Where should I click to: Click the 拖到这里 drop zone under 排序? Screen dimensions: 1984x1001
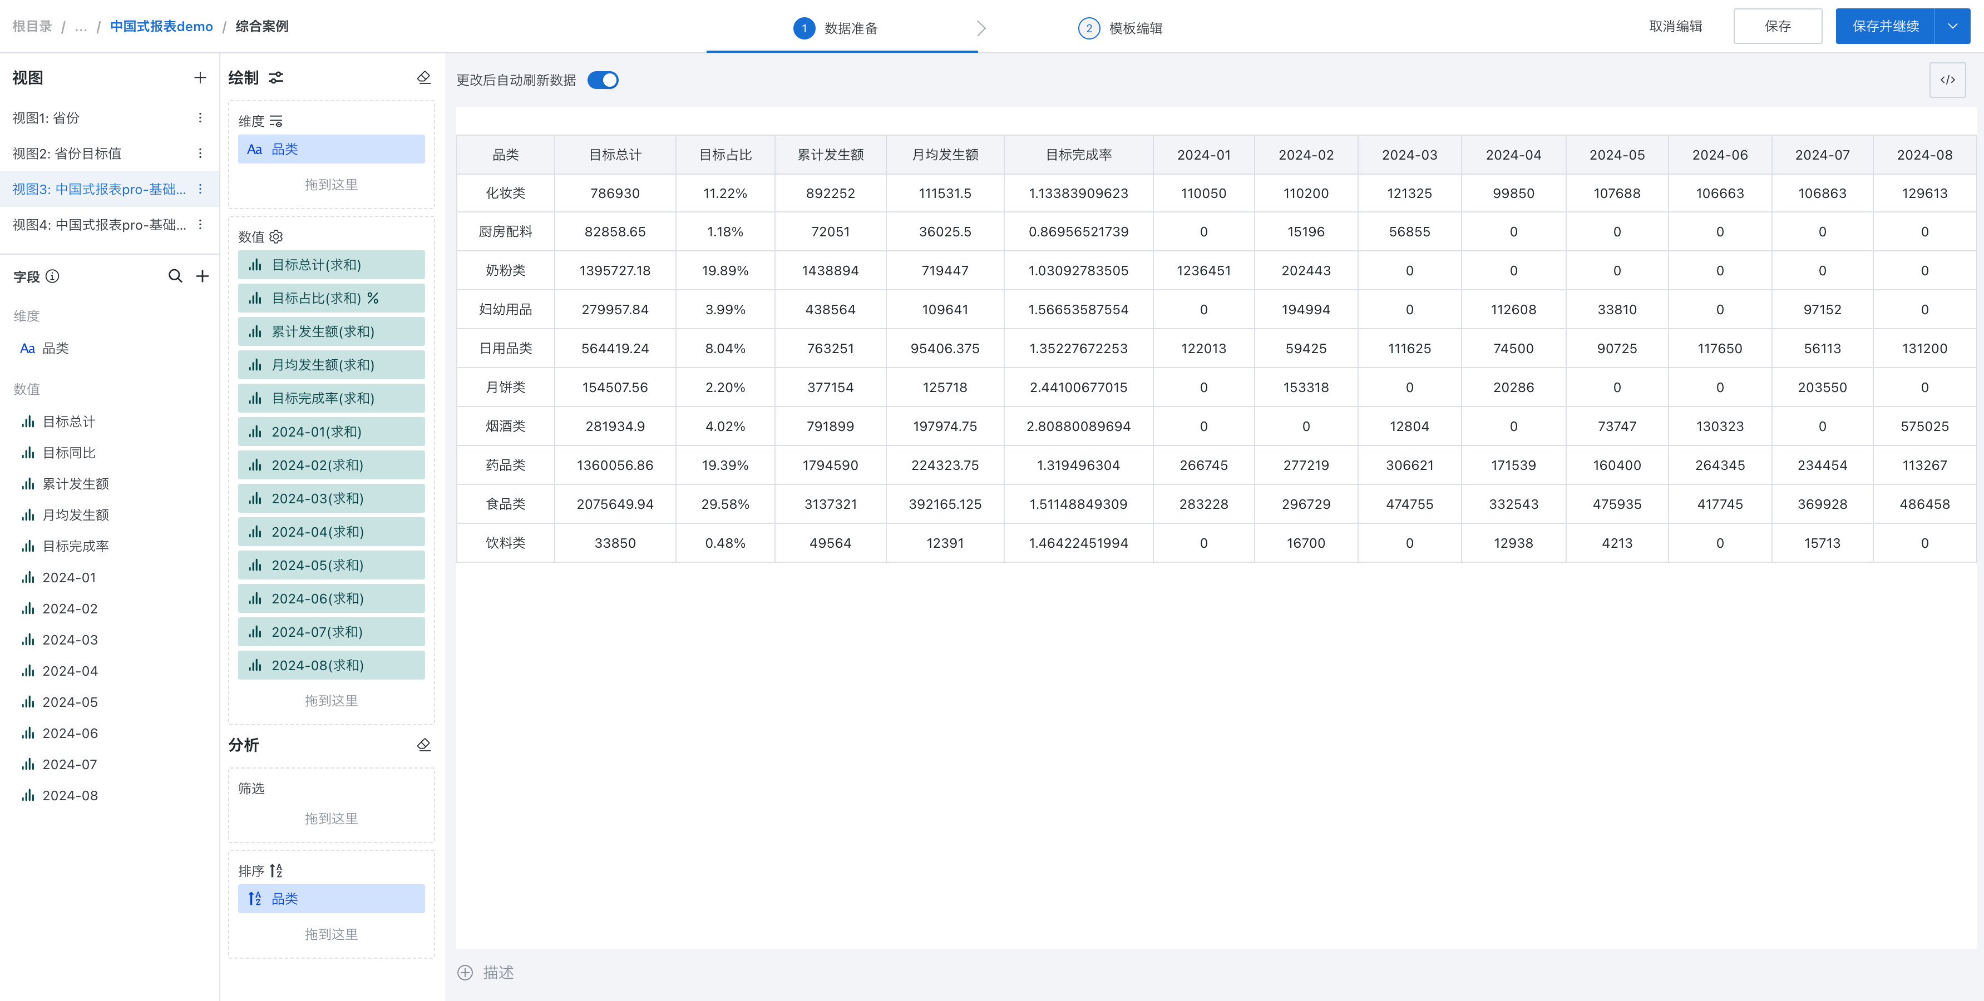pos(331,934)
